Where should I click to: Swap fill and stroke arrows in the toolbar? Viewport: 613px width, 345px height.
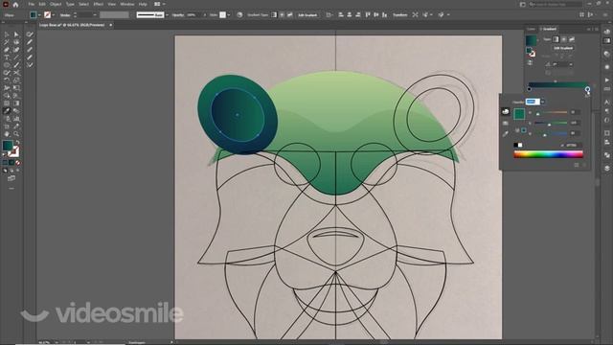click(x=17, y=143)
